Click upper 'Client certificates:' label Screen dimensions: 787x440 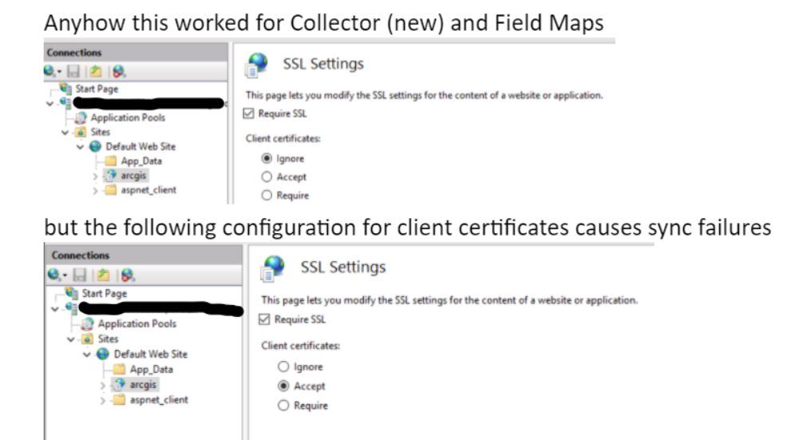coord(283,139)
